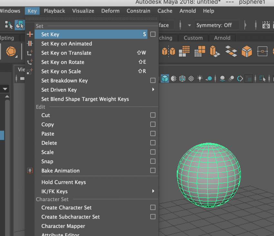The image size is (274, 236).
Task: Click the highlighted wireframe cube viewport icon
Action: [x=165, y=78]
